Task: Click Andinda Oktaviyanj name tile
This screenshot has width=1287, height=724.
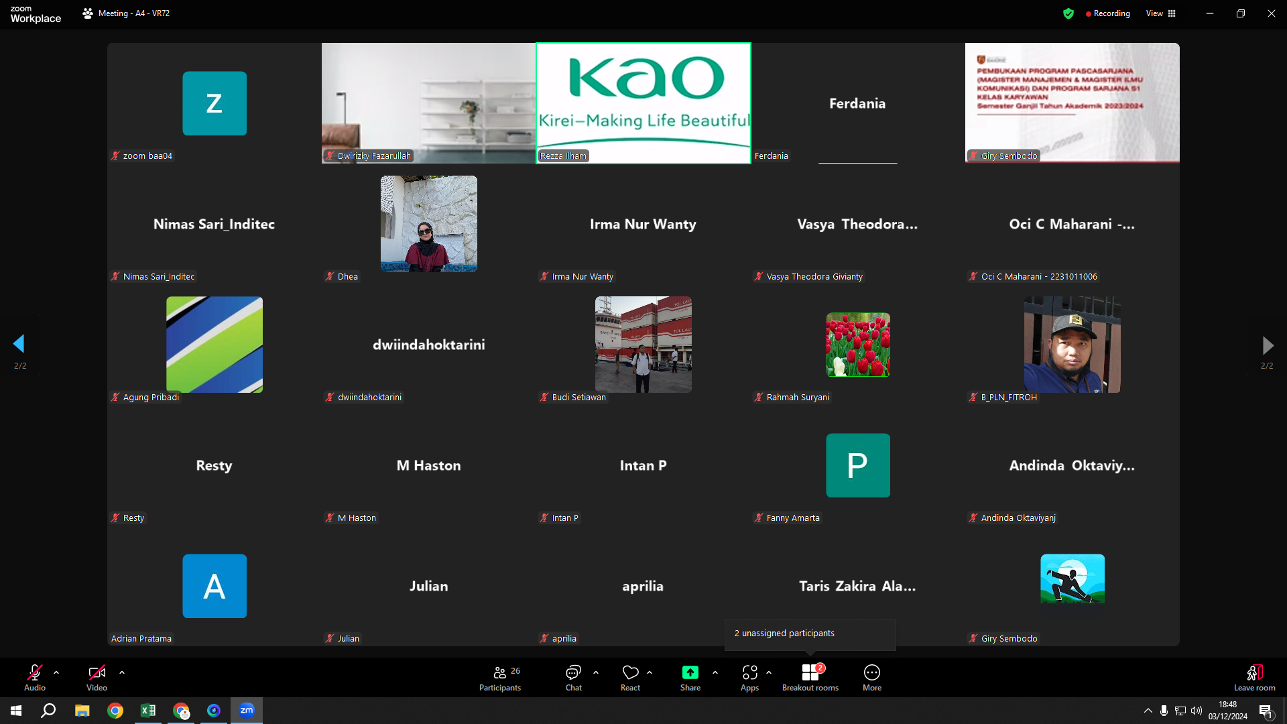Action: [x=1072, y=465]
